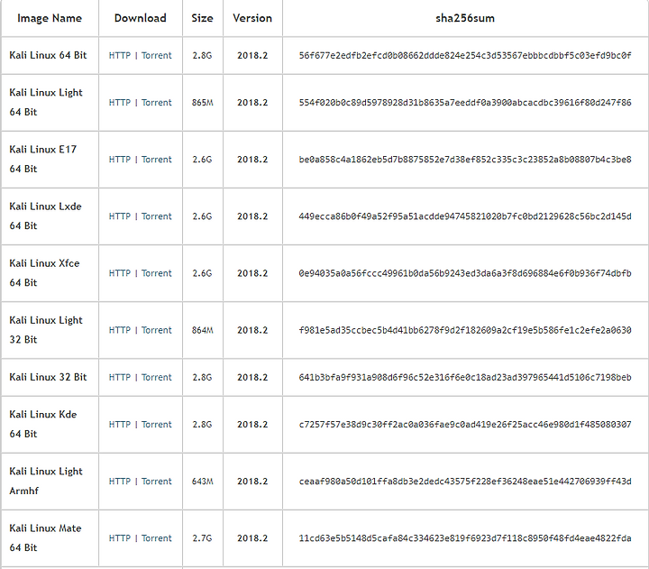
Task: Open Torrent link for Kali Linux Light Armhf
Action: pyautogui.click(x=157, y=482)
